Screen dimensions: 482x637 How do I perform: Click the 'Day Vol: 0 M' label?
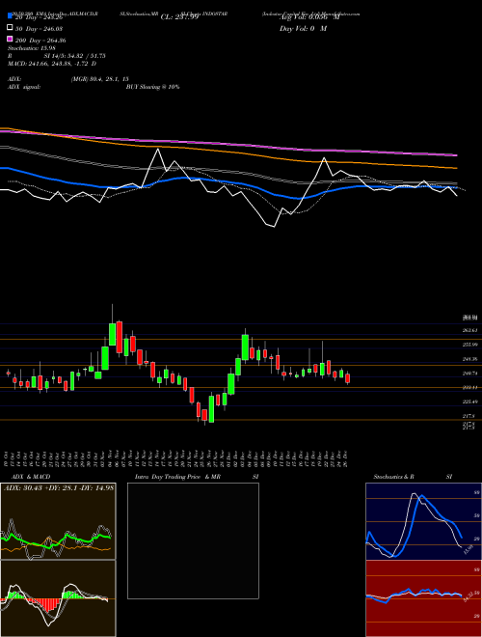[x=303, y=29]
